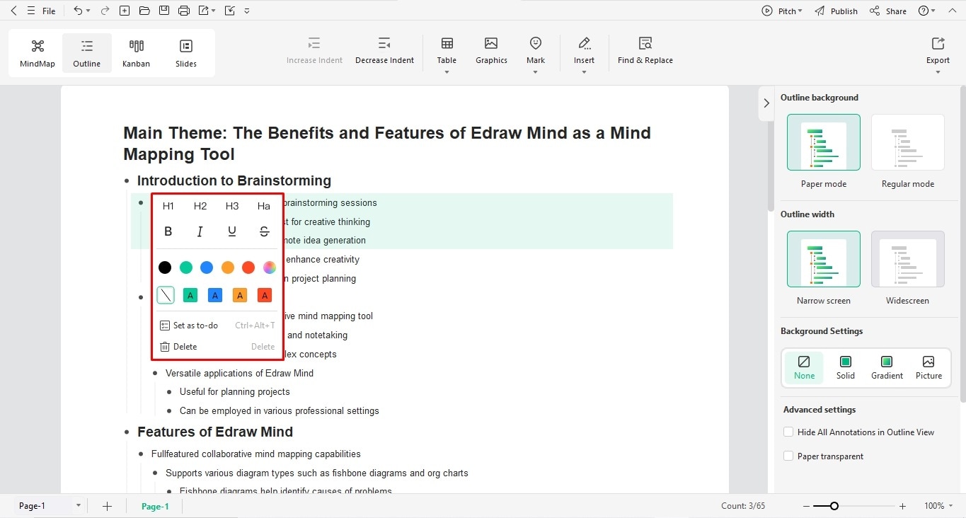Choose black text color
The width and height of the screenshot is (966, 518).
click(165, 267)
